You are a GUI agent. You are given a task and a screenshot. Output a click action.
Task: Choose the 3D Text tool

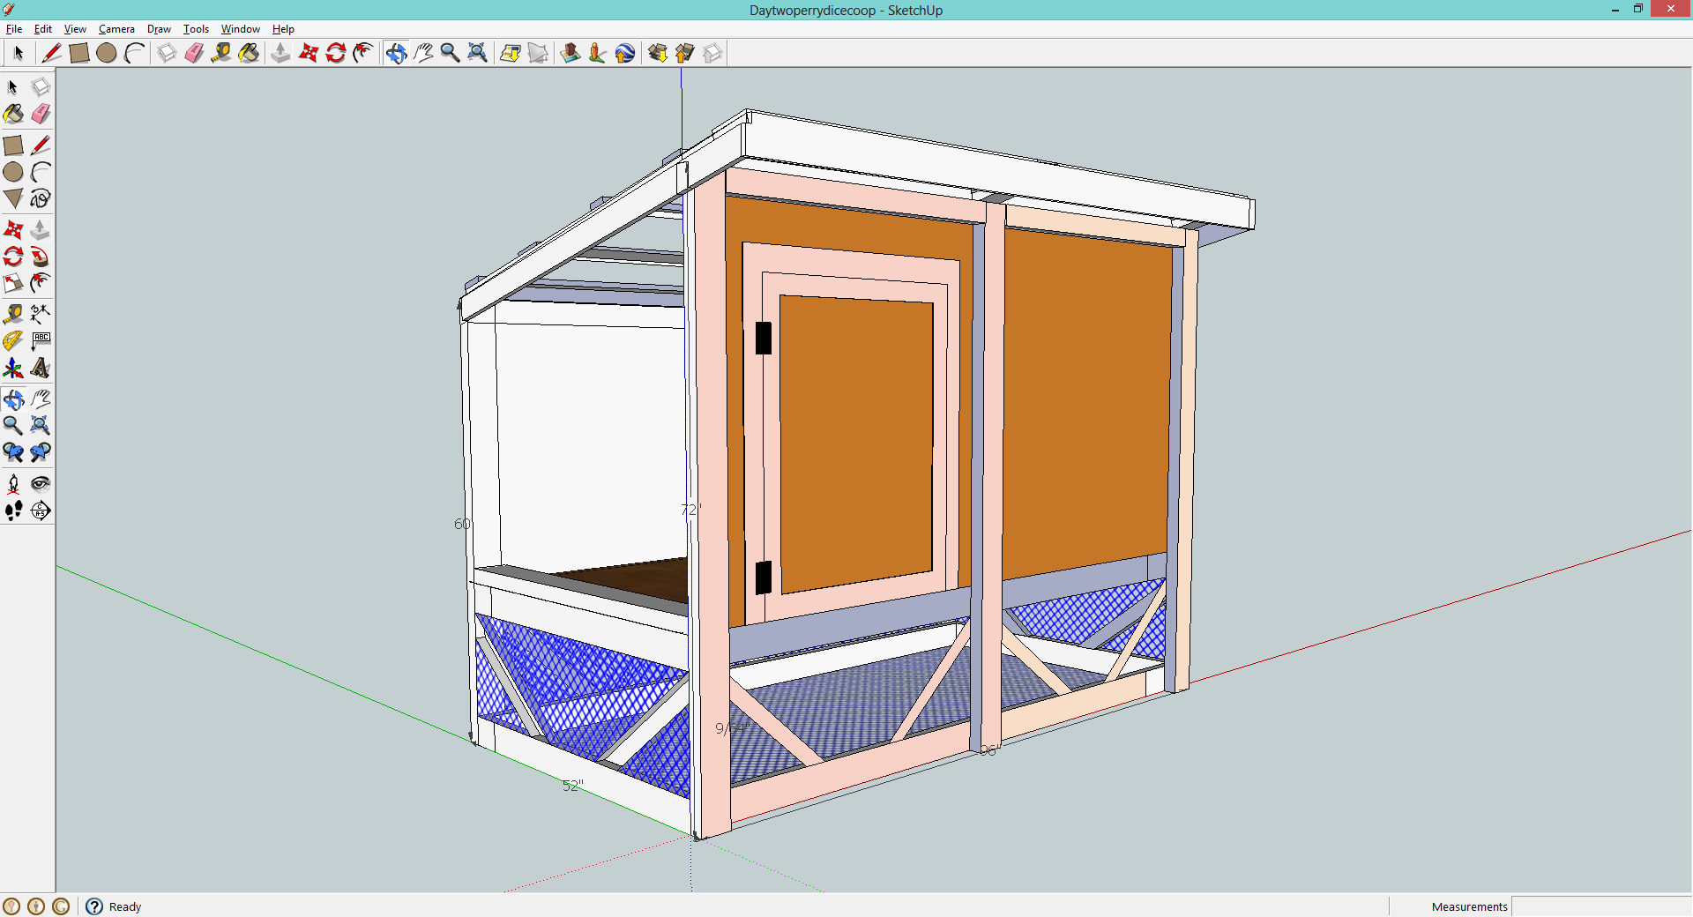click(x=41, y=368)
